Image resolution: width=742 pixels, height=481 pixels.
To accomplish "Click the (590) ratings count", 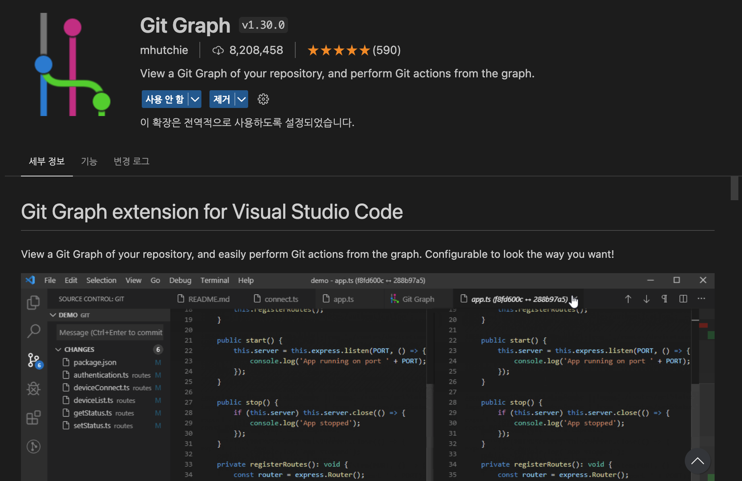I will click(387, 50).
